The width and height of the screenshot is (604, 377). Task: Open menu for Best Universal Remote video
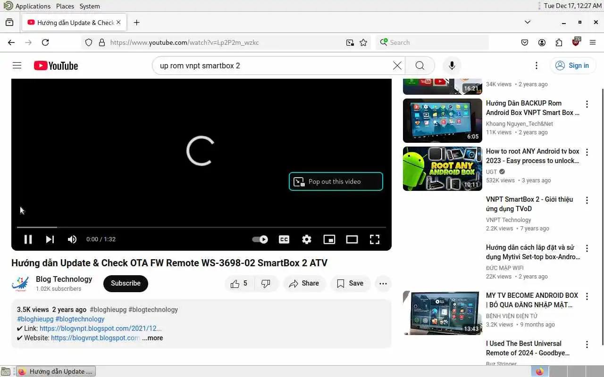click(587, 344)
